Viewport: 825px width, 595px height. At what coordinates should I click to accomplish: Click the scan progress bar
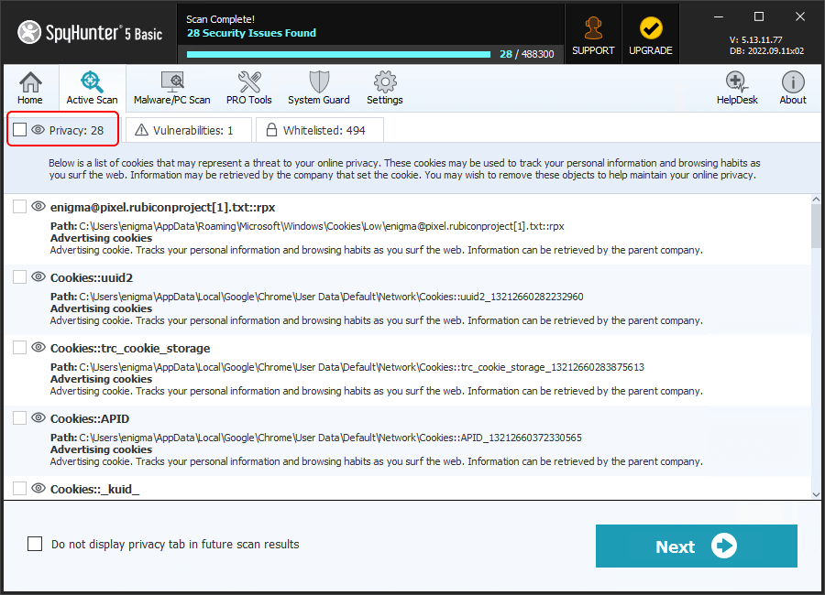click(x=341, y=54)
